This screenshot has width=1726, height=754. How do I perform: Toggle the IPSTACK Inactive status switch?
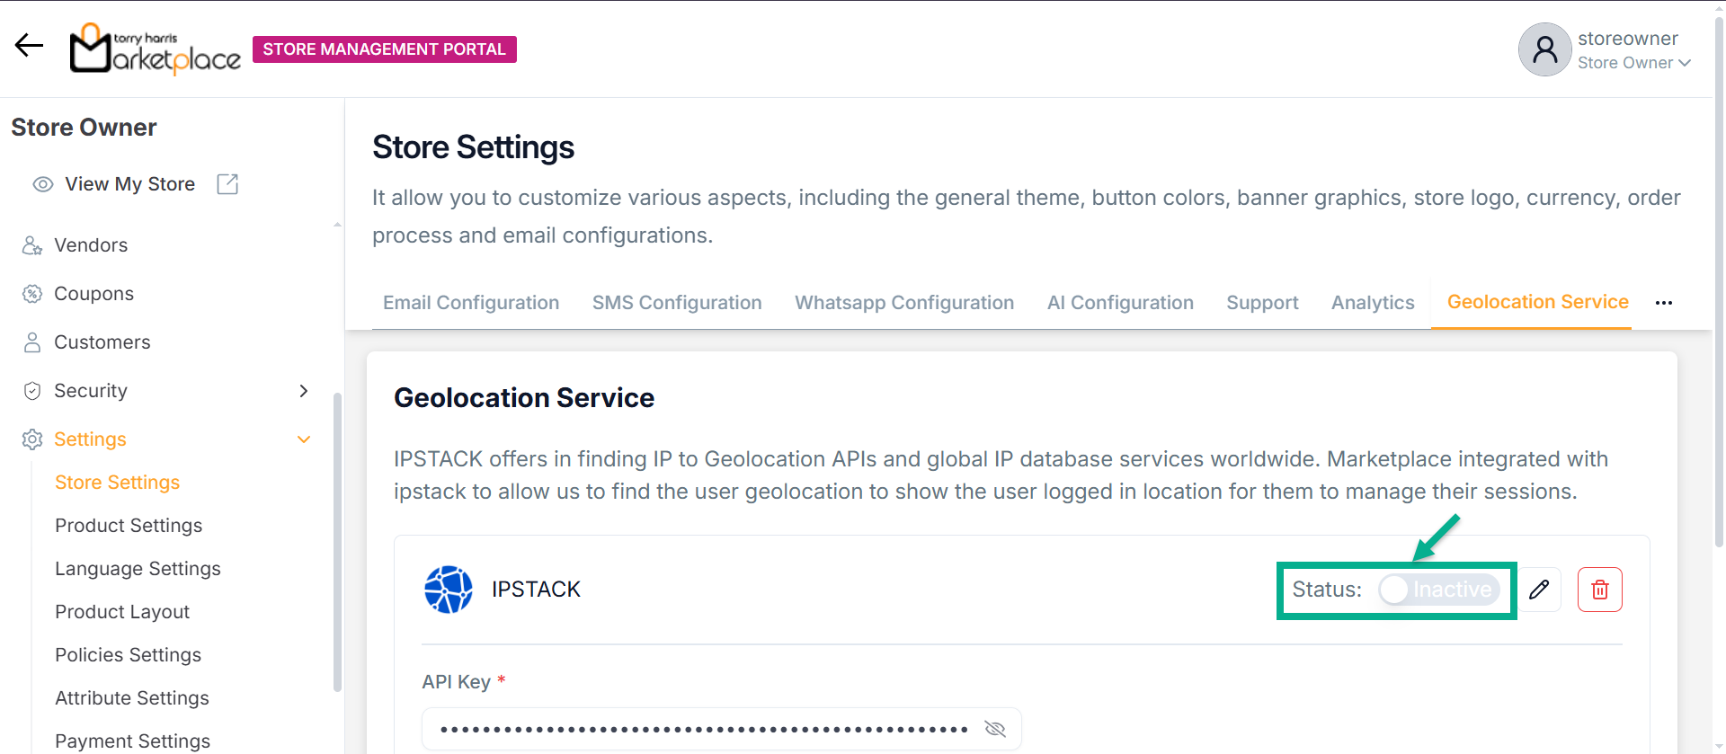point(1438,590)
